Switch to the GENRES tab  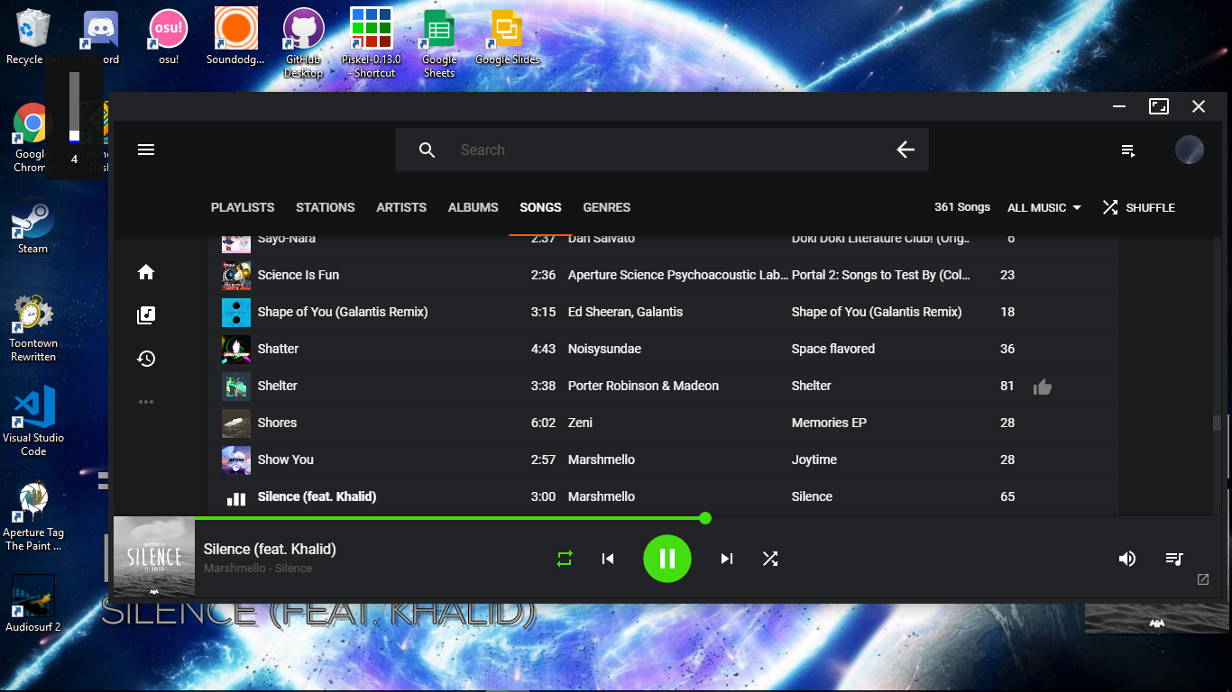[606, 207]
